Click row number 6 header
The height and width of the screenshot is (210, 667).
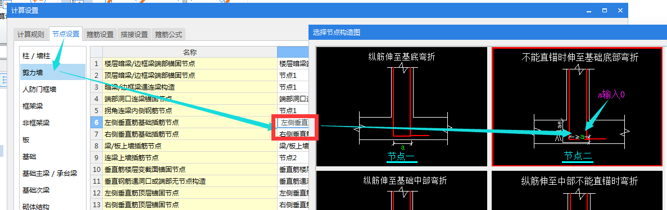pos(97,123)
